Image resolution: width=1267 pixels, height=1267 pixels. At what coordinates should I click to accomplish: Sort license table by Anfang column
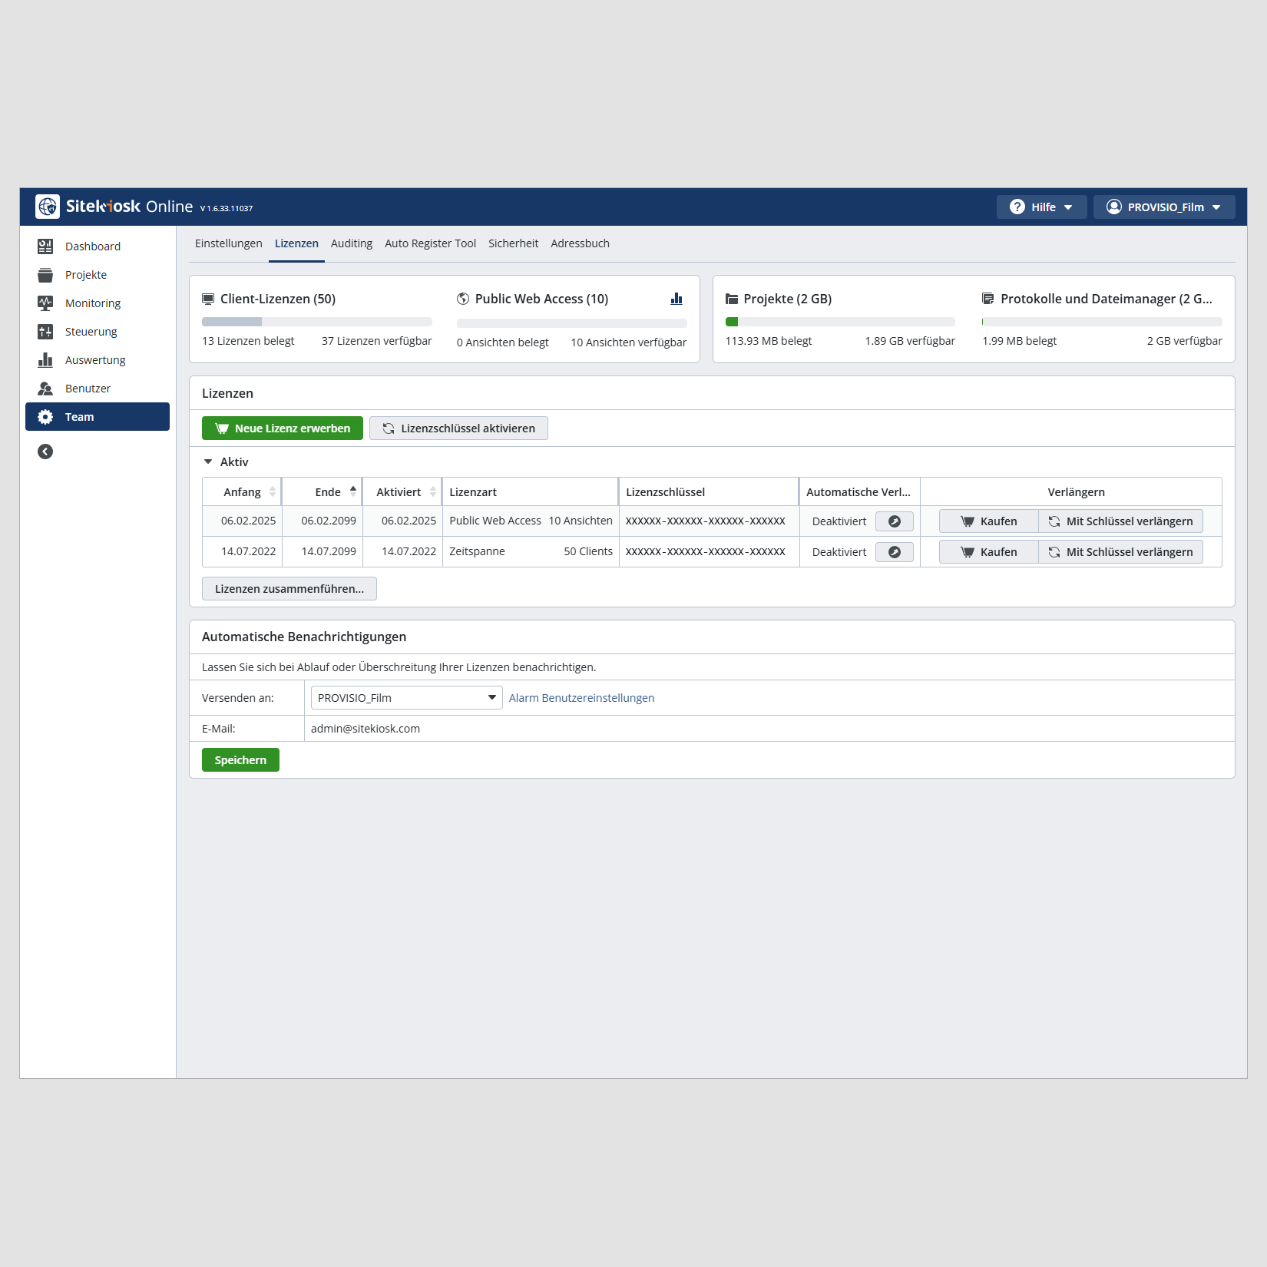coord(243,492)
